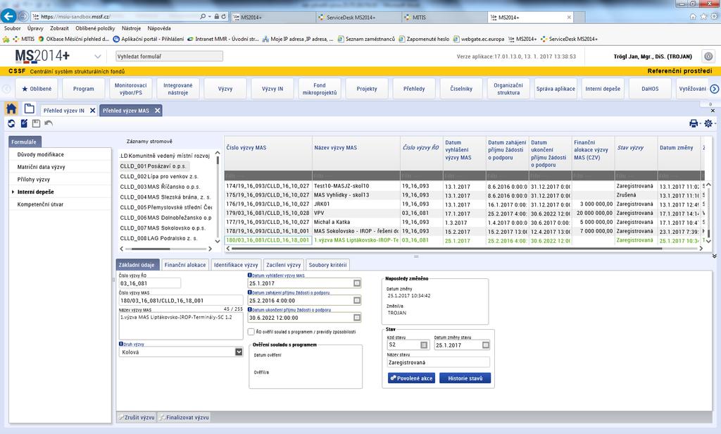This screenshot has height=434, width=721.
Task: Switch to the ServiceDesk MS2014+ browser tab
Action: [358, 17]
